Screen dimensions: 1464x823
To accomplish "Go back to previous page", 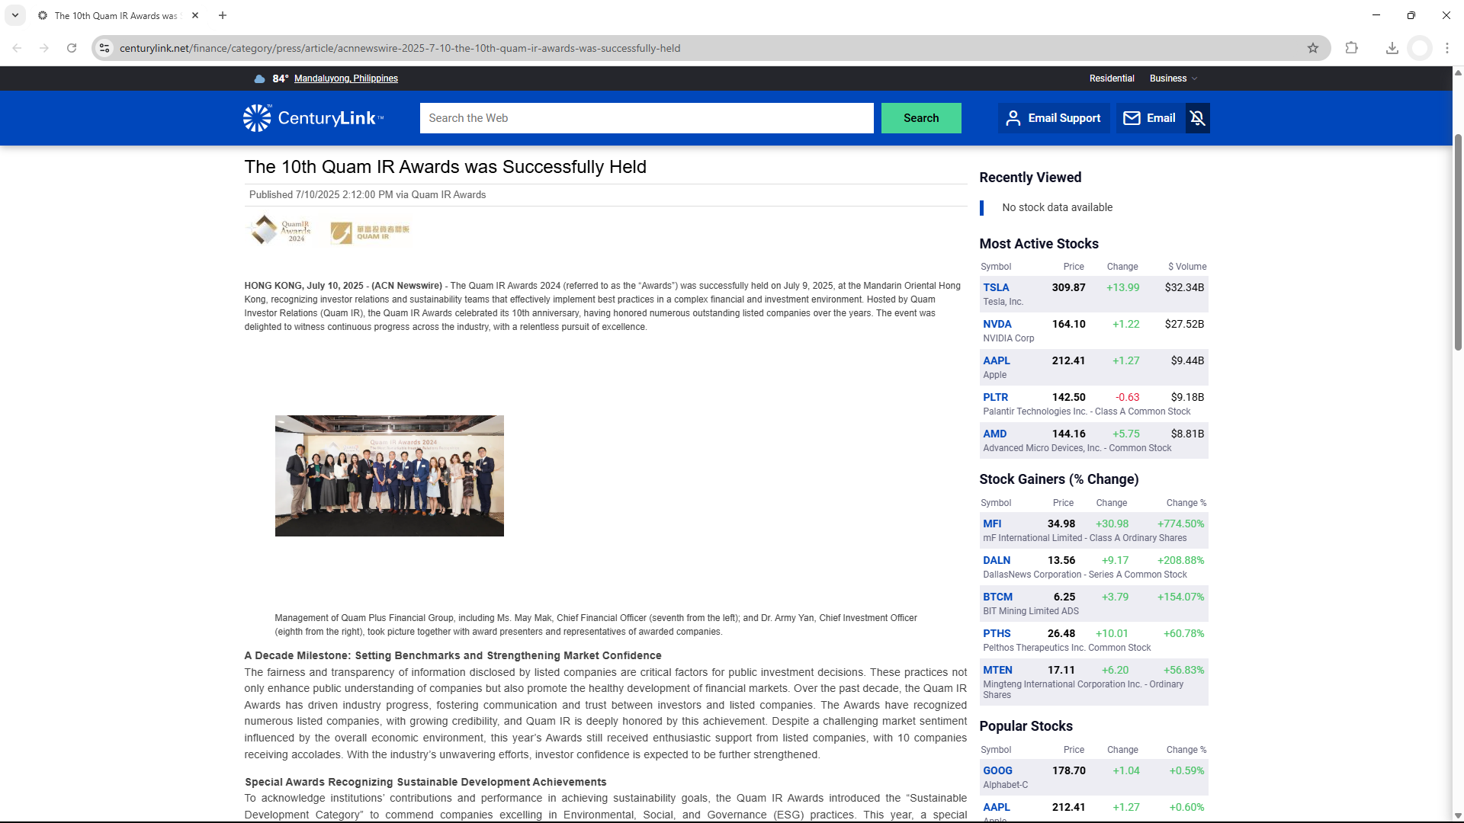I will 17,48.
